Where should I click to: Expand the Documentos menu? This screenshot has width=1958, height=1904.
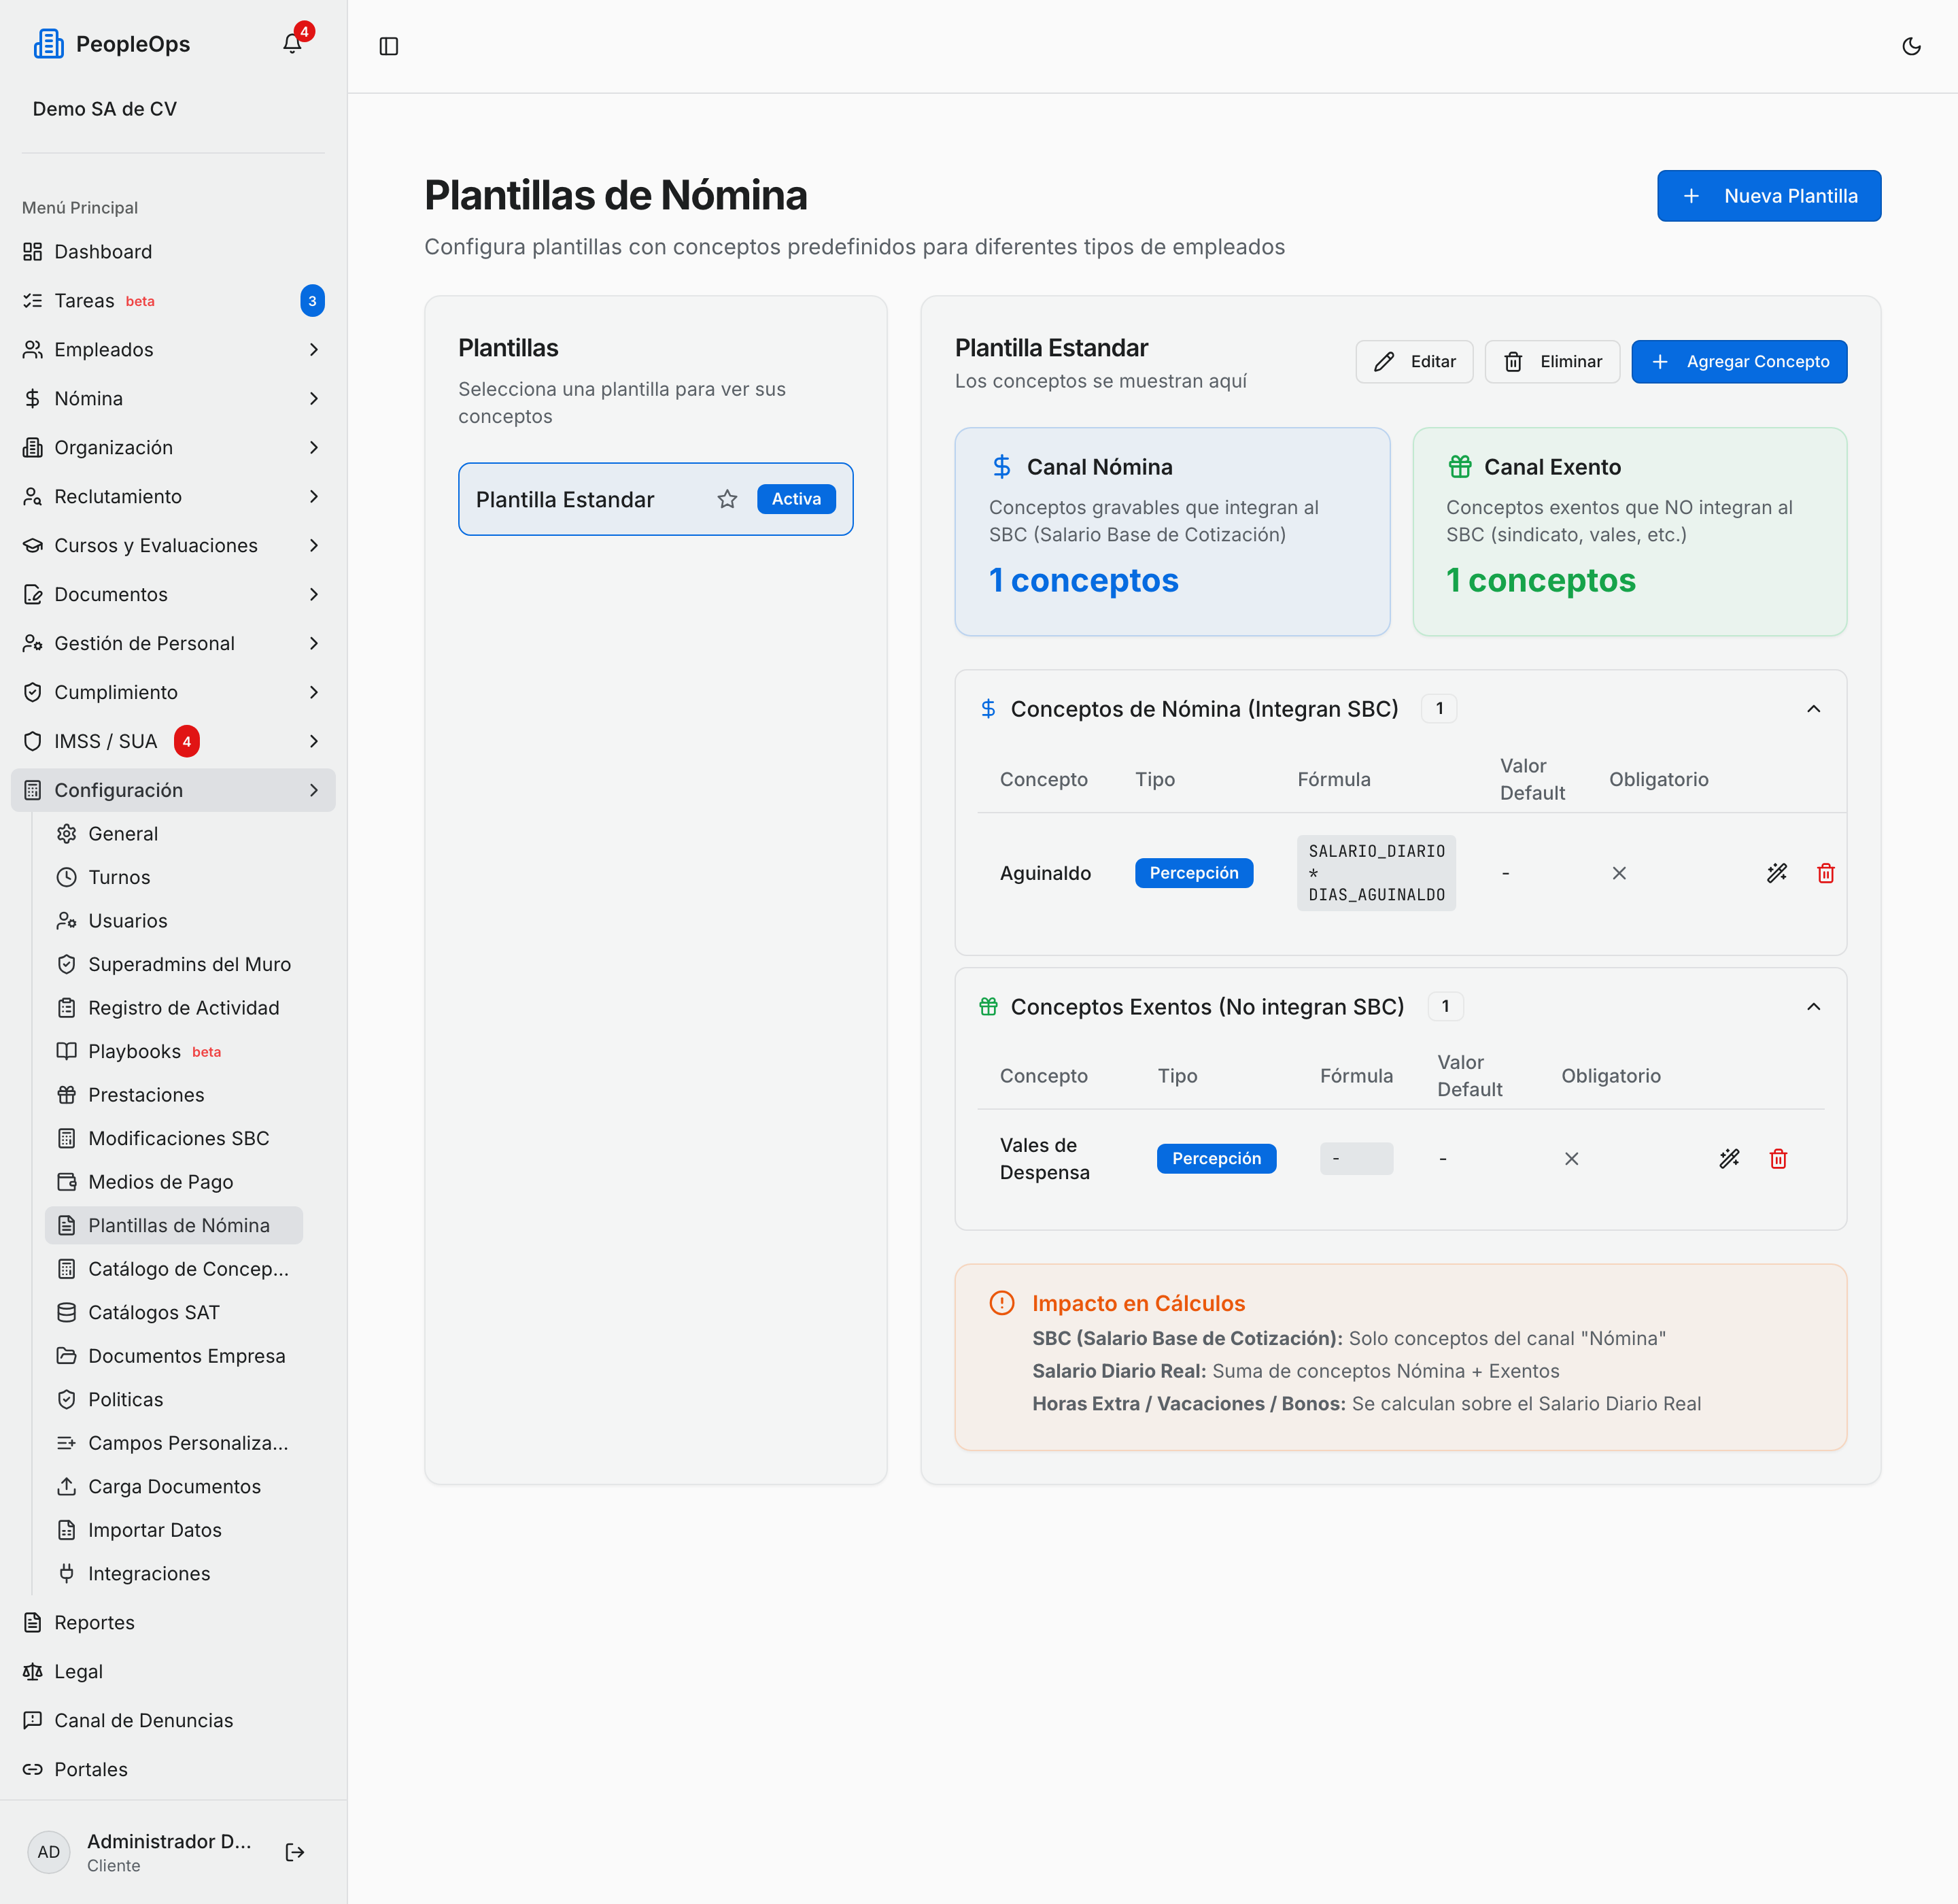(x=173, y=594)
